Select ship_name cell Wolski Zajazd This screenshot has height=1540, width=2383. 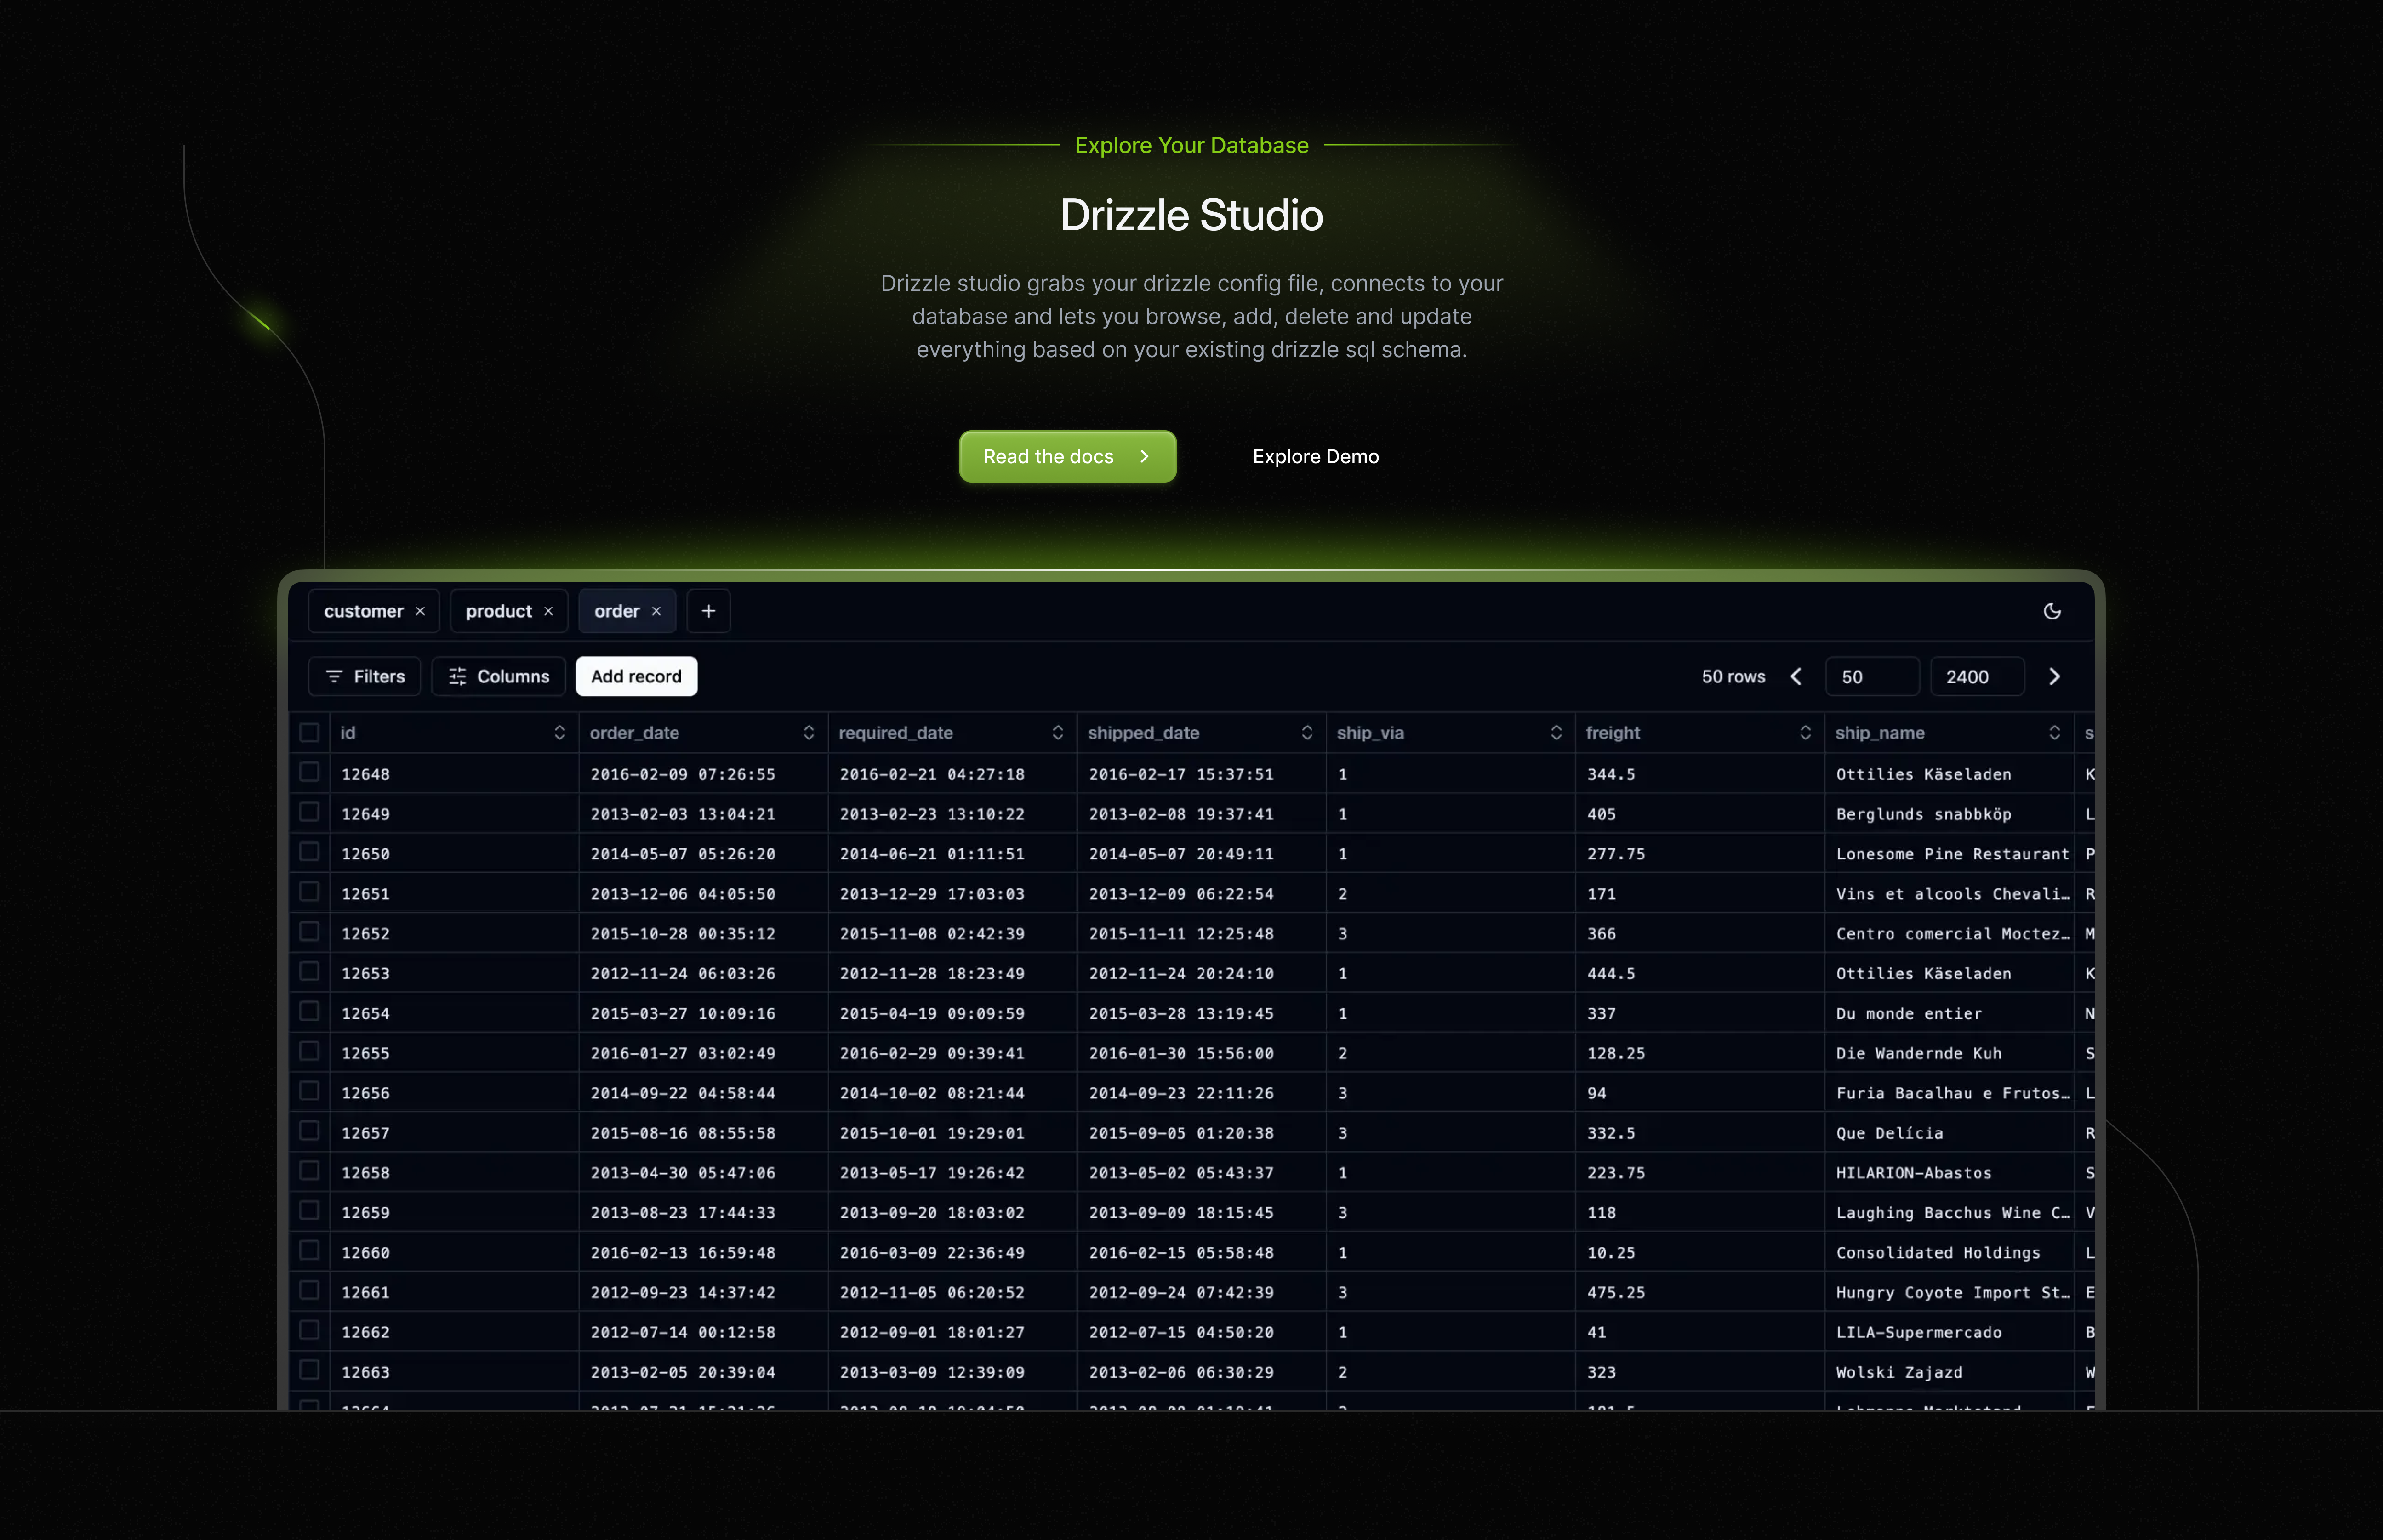pyautogui.click(x=1949, y=1372)
